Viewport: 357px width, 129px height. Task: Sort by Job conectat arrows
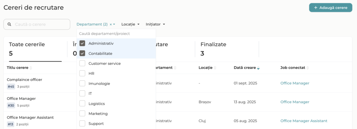307,68
